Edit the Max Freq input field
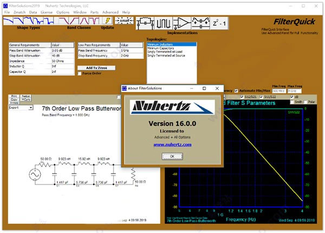325x233 pixels. click(x=294, y=91)
